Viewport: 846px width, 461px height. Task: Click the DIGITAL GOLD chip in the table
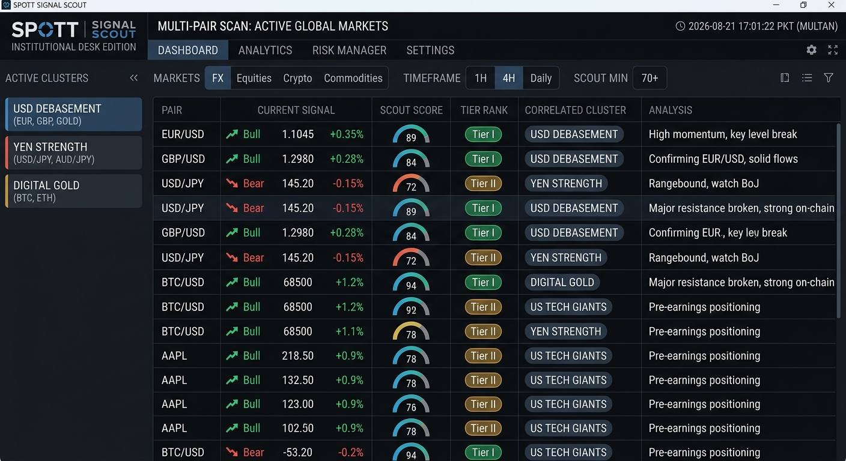(562, 282)
